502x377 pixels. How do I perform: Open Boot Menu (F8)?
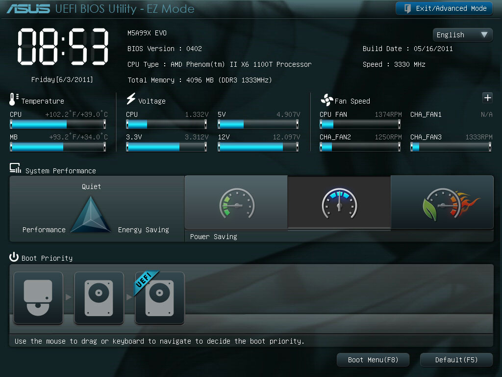click(373, 360)
